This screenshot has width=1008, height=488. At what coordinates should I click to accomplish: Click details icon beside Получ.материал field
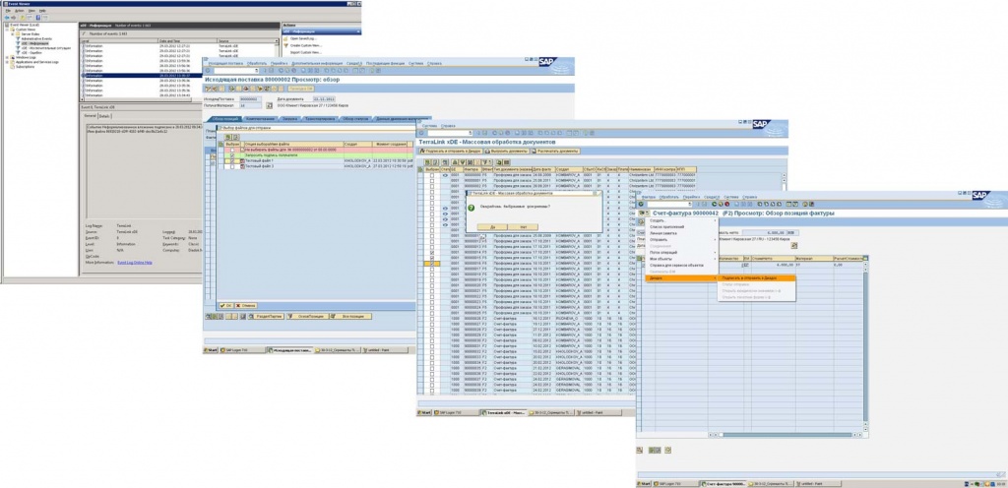pos(269,105)
